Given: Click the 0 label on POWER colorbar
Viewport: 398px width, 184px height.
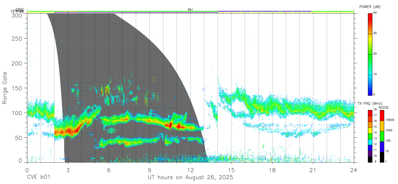Looking at the screenshot, I should click(374, 94).
